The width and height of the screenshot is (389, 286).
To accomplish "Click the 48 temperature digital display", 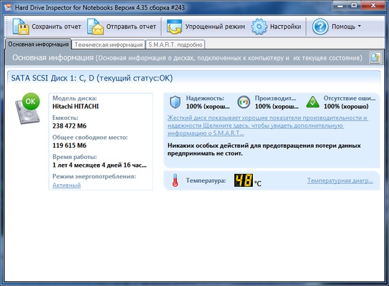I will click(x=243, y=180).
